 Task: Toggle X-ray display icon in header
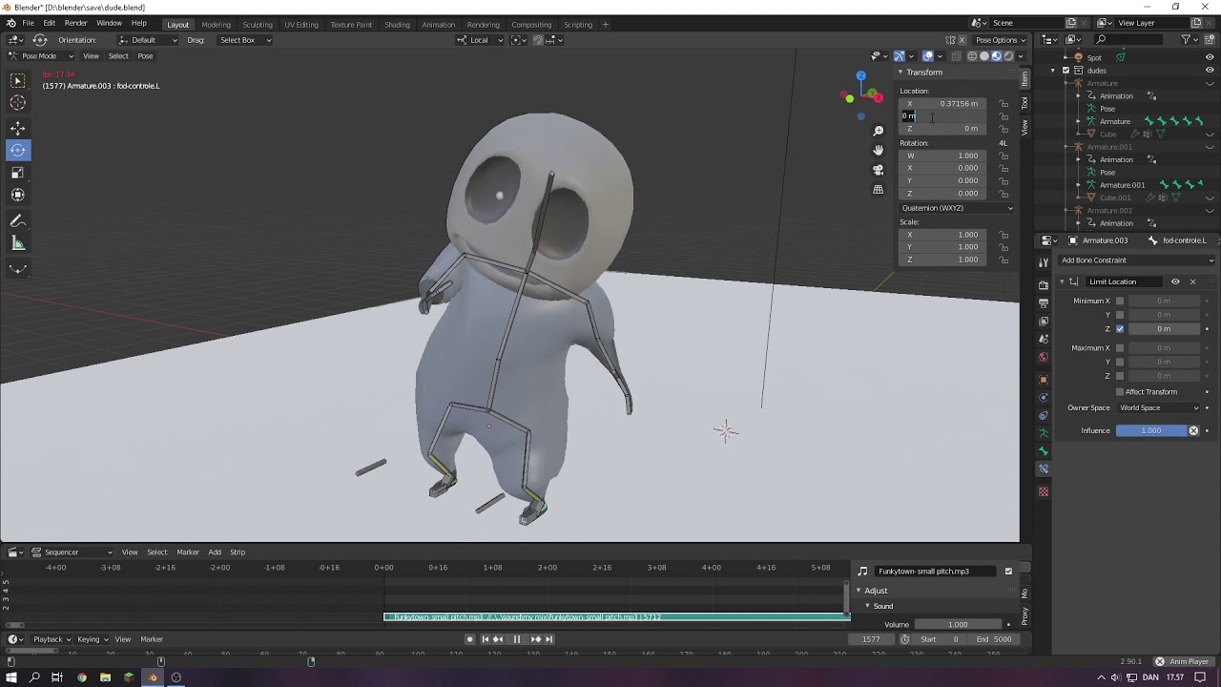click(957, 56)
